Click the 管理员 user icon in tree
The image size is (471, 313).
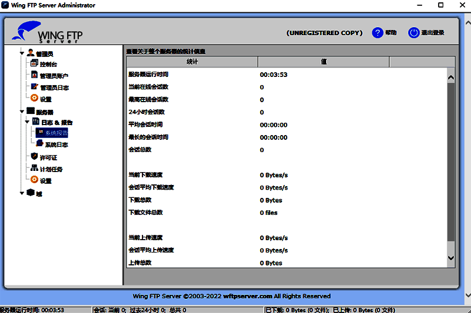point(31,53)
